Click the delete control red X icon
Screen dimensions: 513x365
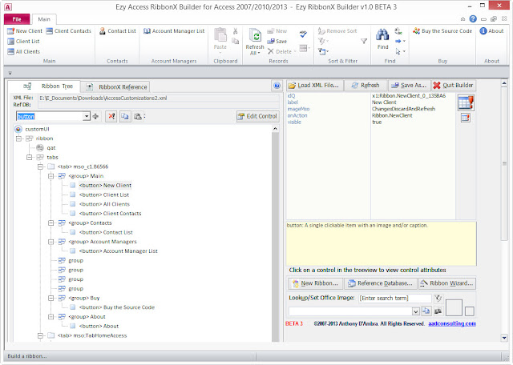pos(111,116)
